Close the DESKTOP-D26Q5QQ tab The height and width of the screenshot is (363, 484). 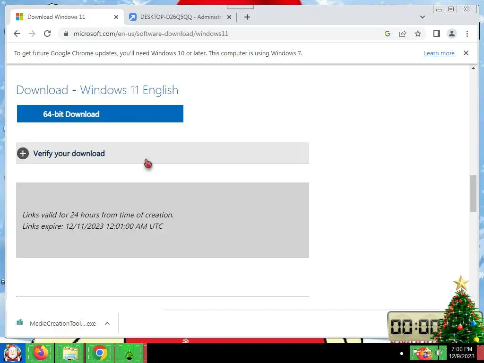[229, 17]
